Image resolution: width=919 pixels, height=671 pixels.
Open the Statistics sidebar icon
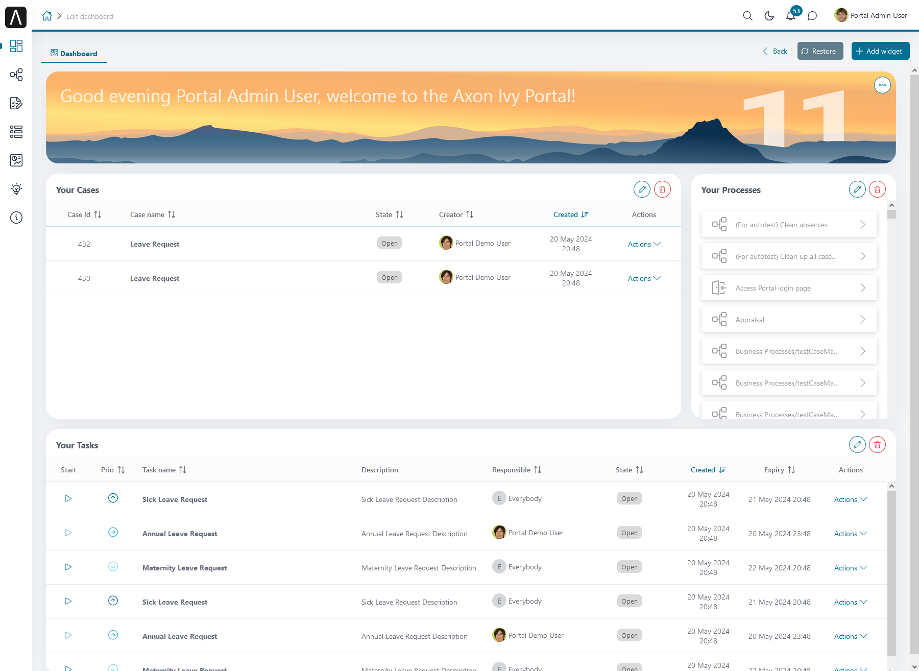[x=16, y=160]
